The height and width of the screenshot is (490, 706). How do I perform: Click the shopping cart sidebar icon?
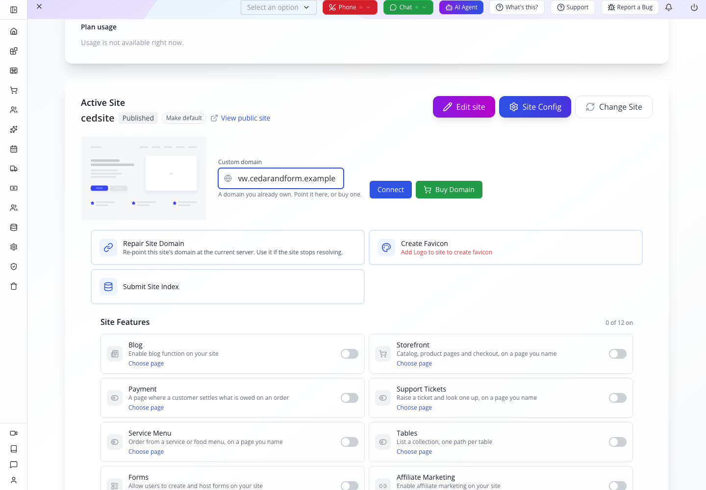point(14,90)
